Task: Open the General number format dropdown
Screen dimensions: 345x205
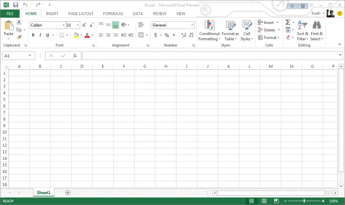Action: 192,25
